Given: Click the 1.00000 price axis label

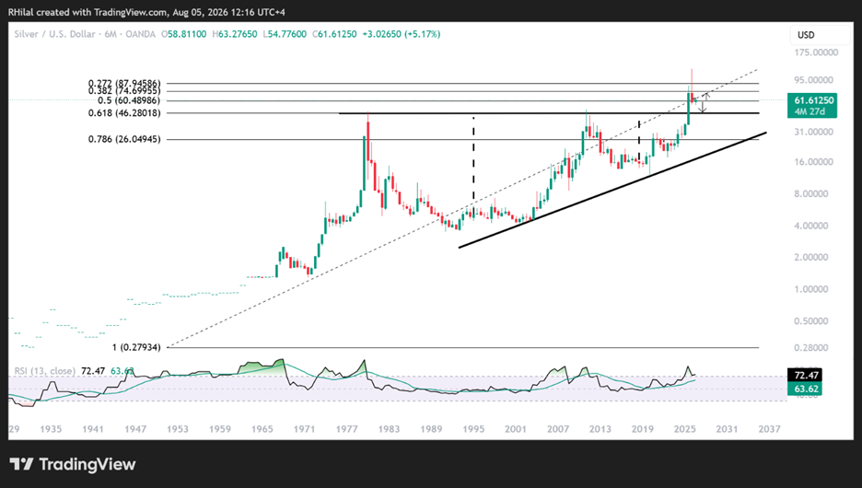Looking at the screenshot, I should pos(810,289).
